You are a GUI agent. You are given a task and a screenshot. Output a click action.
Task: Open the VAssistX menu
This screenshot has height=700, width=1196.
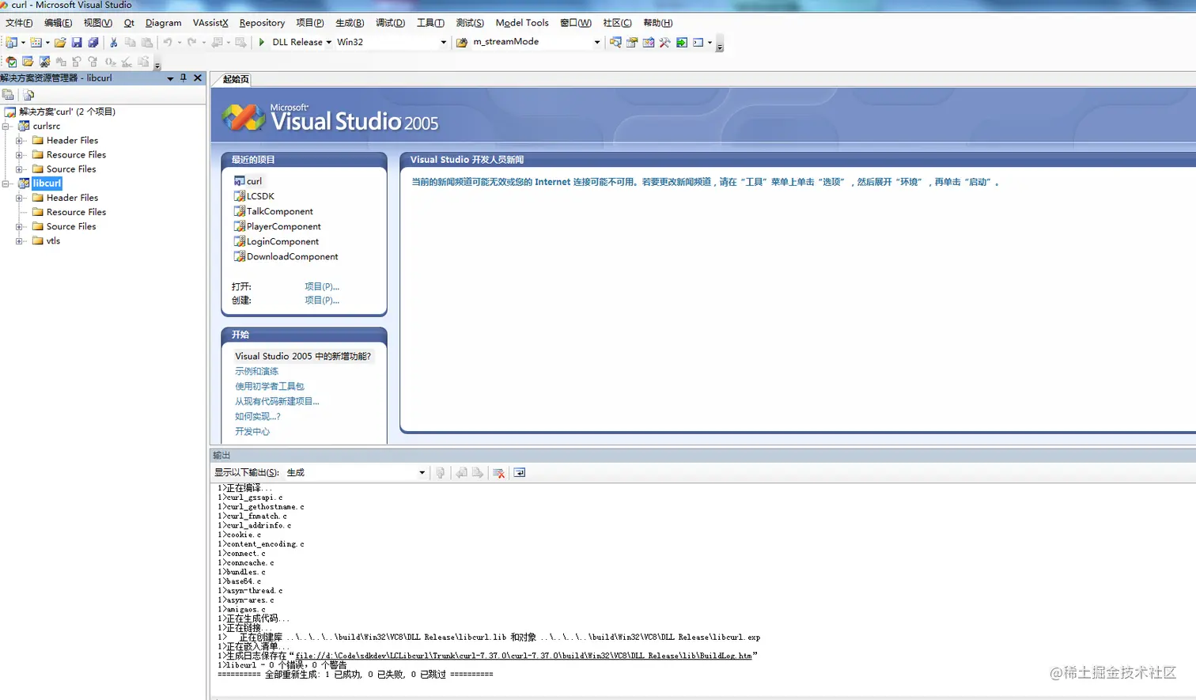(x=210, y=23)
